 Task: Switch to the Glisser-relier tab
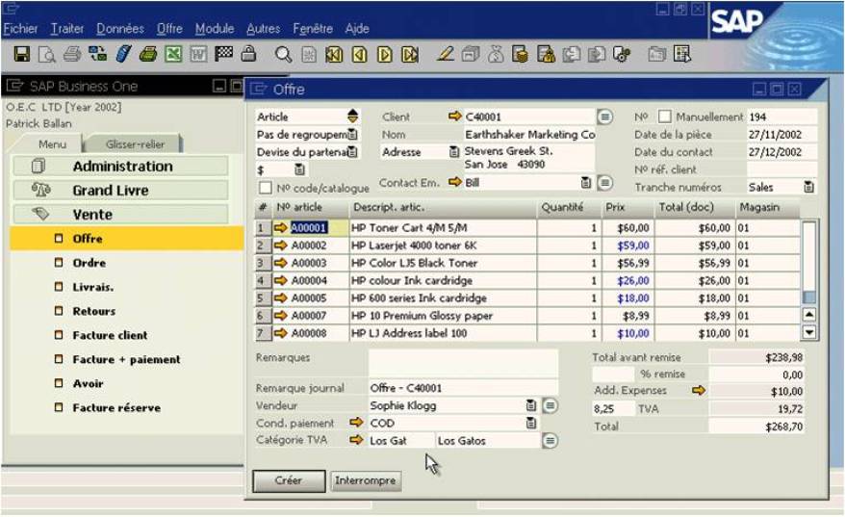coord(136,144)
